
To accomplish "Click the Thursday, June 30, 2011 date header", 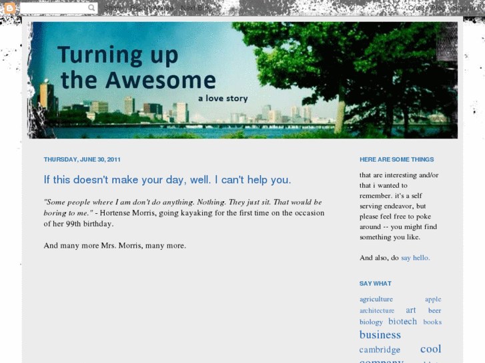I will [82, 159].
